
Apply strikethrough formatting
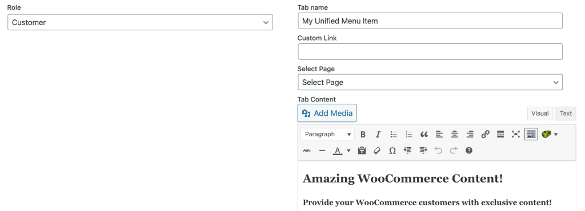[307, 151]
